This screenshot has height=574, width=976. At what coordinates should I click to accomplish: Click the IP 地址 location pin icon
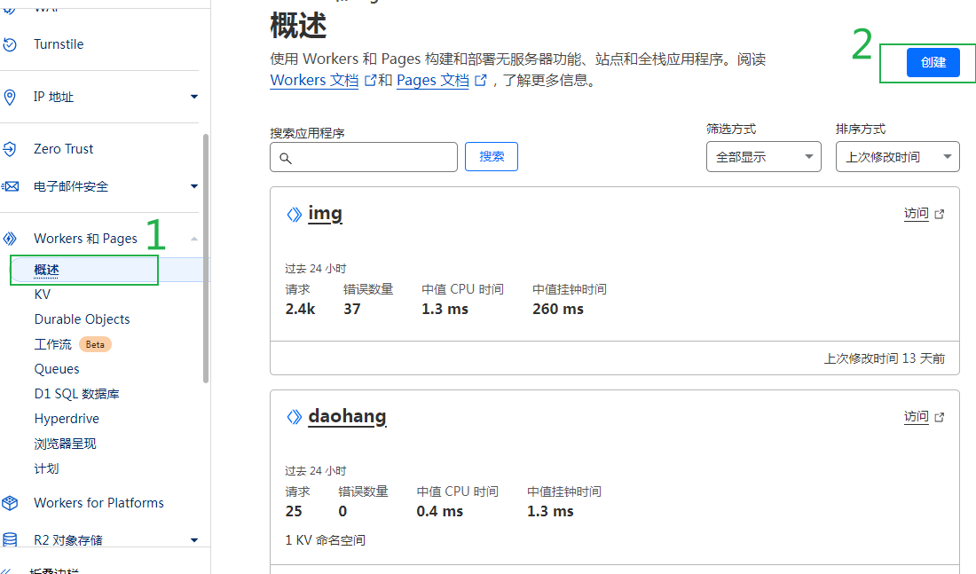point(10,97)
